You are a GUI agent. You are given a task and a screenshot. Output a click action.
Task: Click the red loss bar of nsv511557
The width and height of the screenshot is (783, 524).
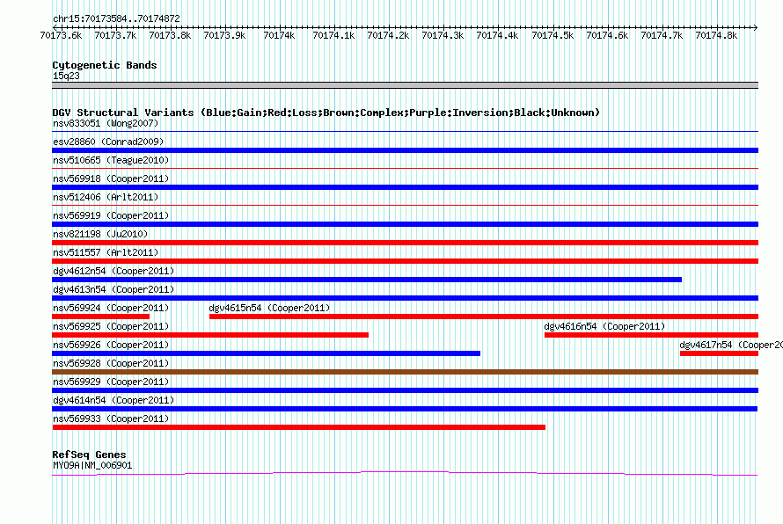click(x=405, y=261)
